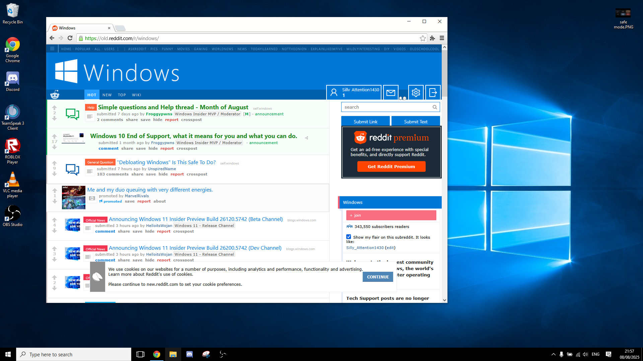Open the Windows Start menu
The width and height of the screenshot is (643, 361).
8,354
